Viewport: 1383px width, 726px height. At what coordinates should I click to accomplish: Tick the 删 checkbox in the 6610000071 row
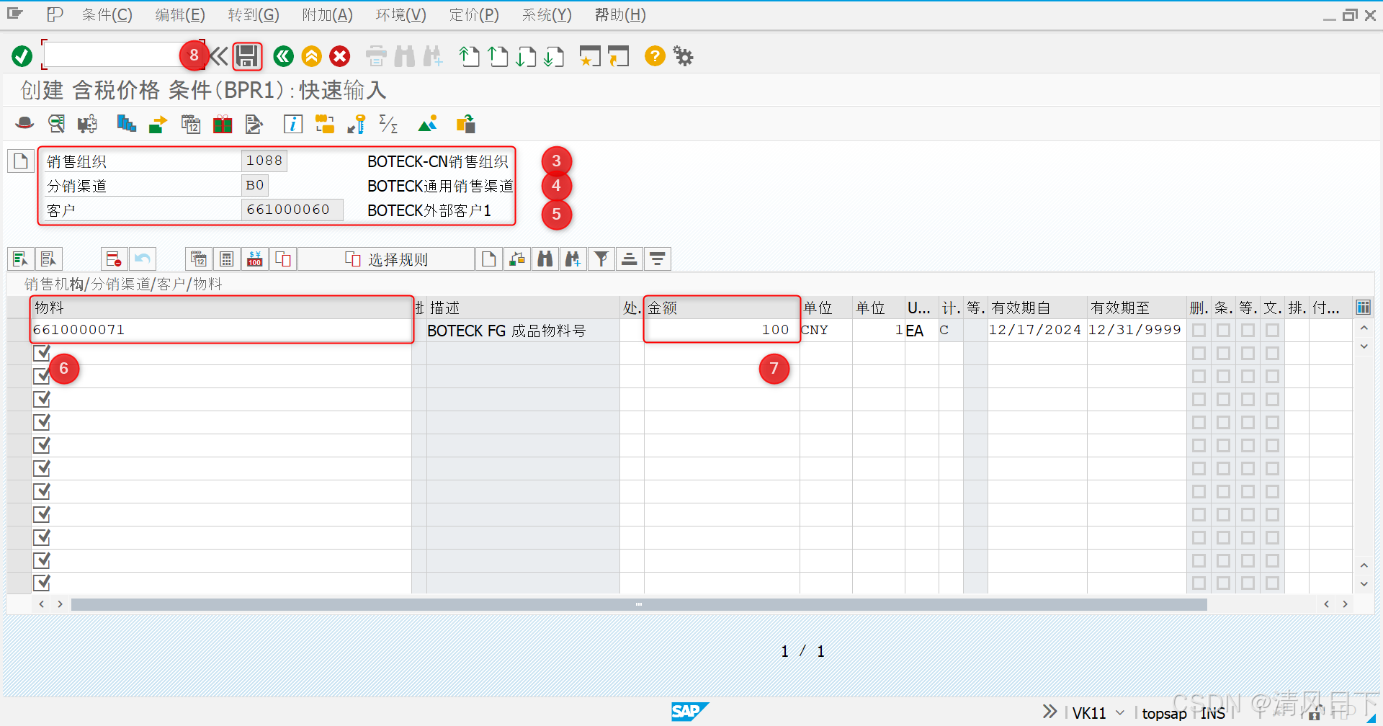click(1199, 330)
